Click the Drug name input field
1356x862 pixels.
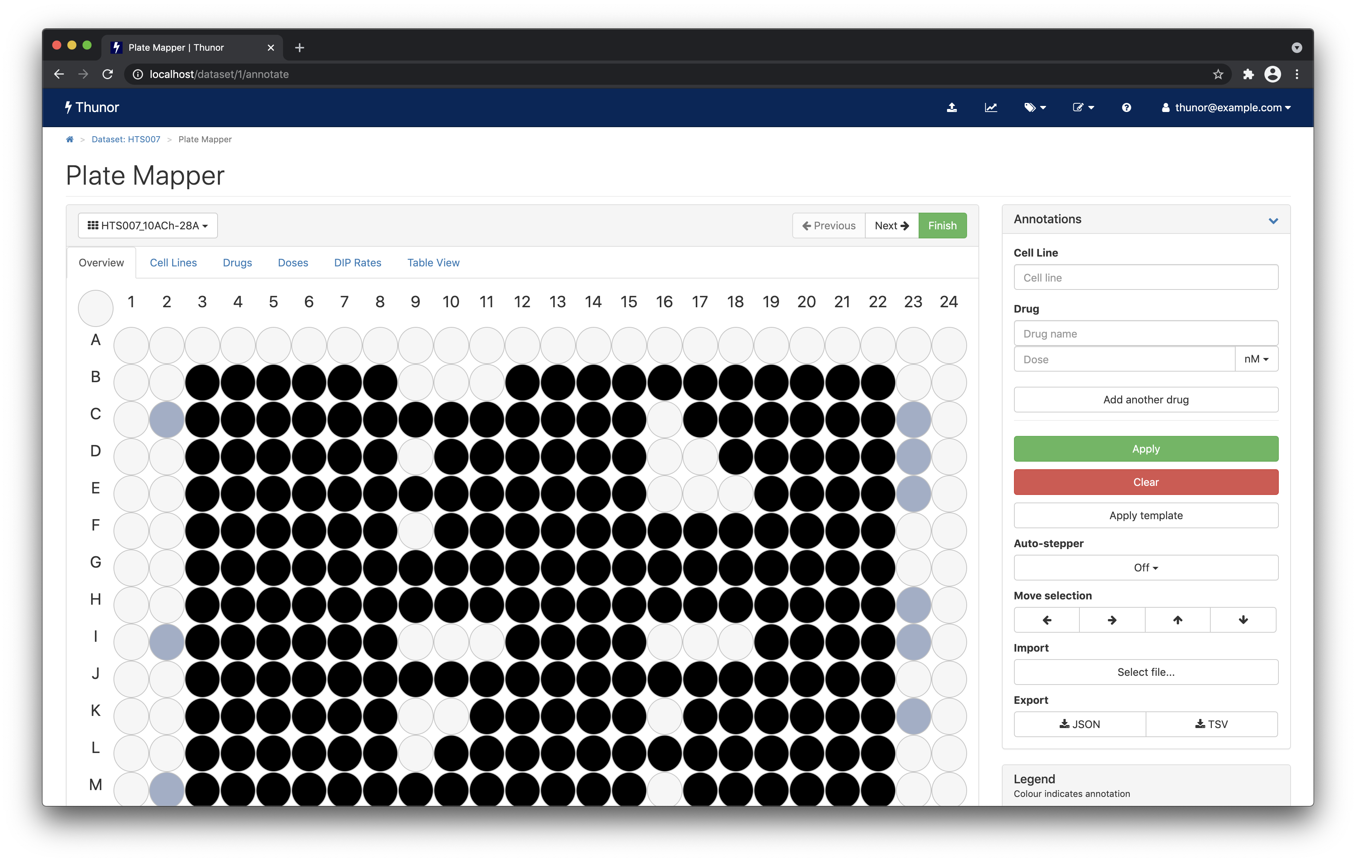[1145, 333]
